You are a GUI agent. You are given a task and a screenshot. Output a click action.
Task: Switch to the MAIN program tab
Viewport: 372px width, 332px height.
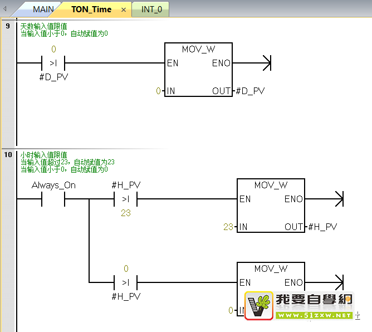click(x=43, y=9)
